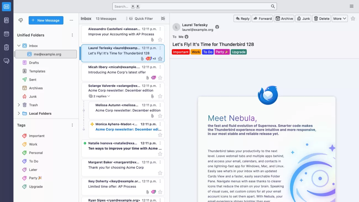Open the Tags section options menu
The height and width of the screenshot is (202, 359).
point(72,125)
